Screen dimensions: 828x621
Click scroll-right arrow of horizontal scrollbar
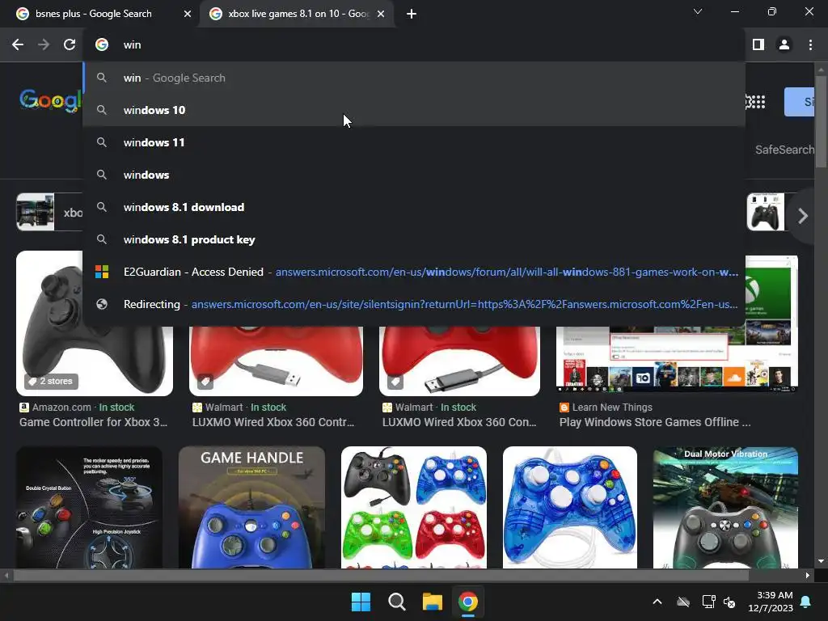808,575
